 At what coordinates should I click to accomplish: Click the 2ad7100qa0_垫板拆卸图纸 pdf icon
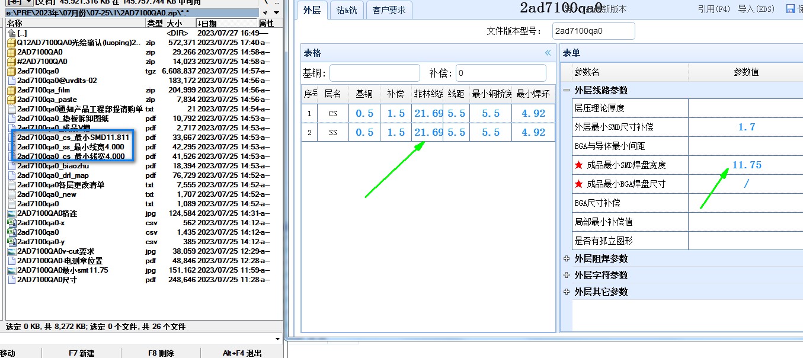pyautogui.click(x=11, y=119)
